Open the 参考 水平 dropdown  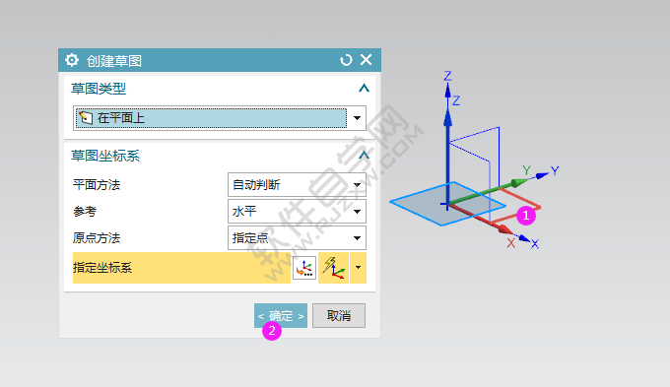[x=297, y=212]
